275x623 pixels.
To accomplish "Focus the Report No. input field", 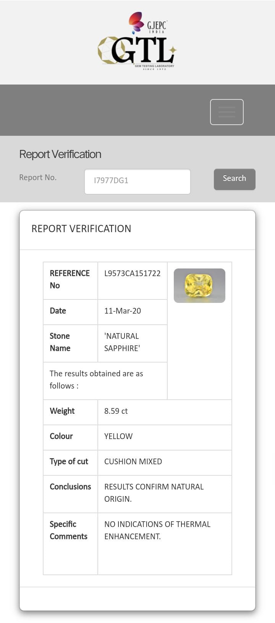I will pyautogui.click(x=137, y=181).
